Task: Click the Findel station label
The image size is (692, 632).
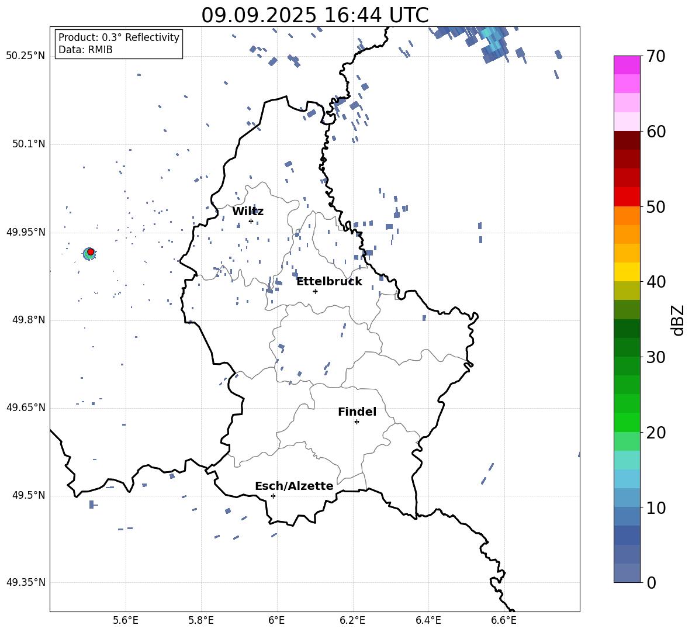Action: (357, 412)
